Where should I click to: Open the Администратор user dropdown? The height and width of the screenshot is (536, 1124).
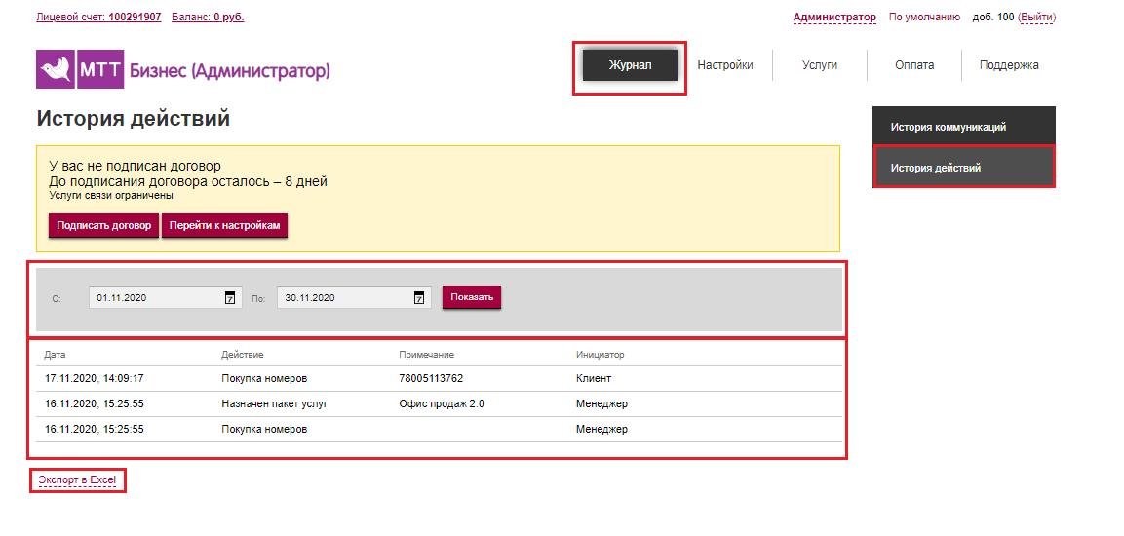(x=834, y=18)
